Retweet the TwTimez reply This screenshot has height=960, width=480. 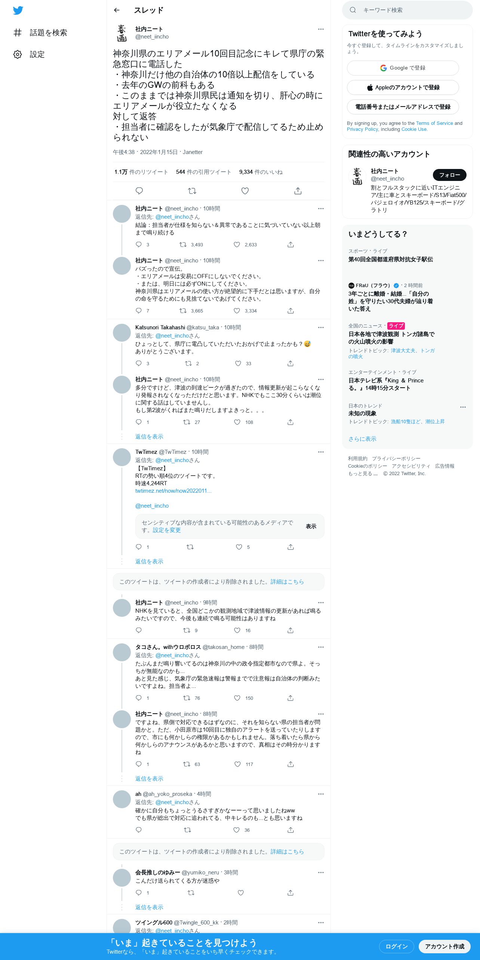pos(190,547)
